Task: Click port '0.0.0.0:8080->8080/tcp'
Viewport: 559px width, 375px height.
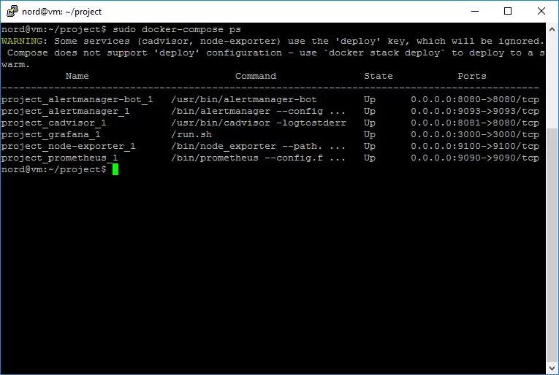Action: point(475,100)
